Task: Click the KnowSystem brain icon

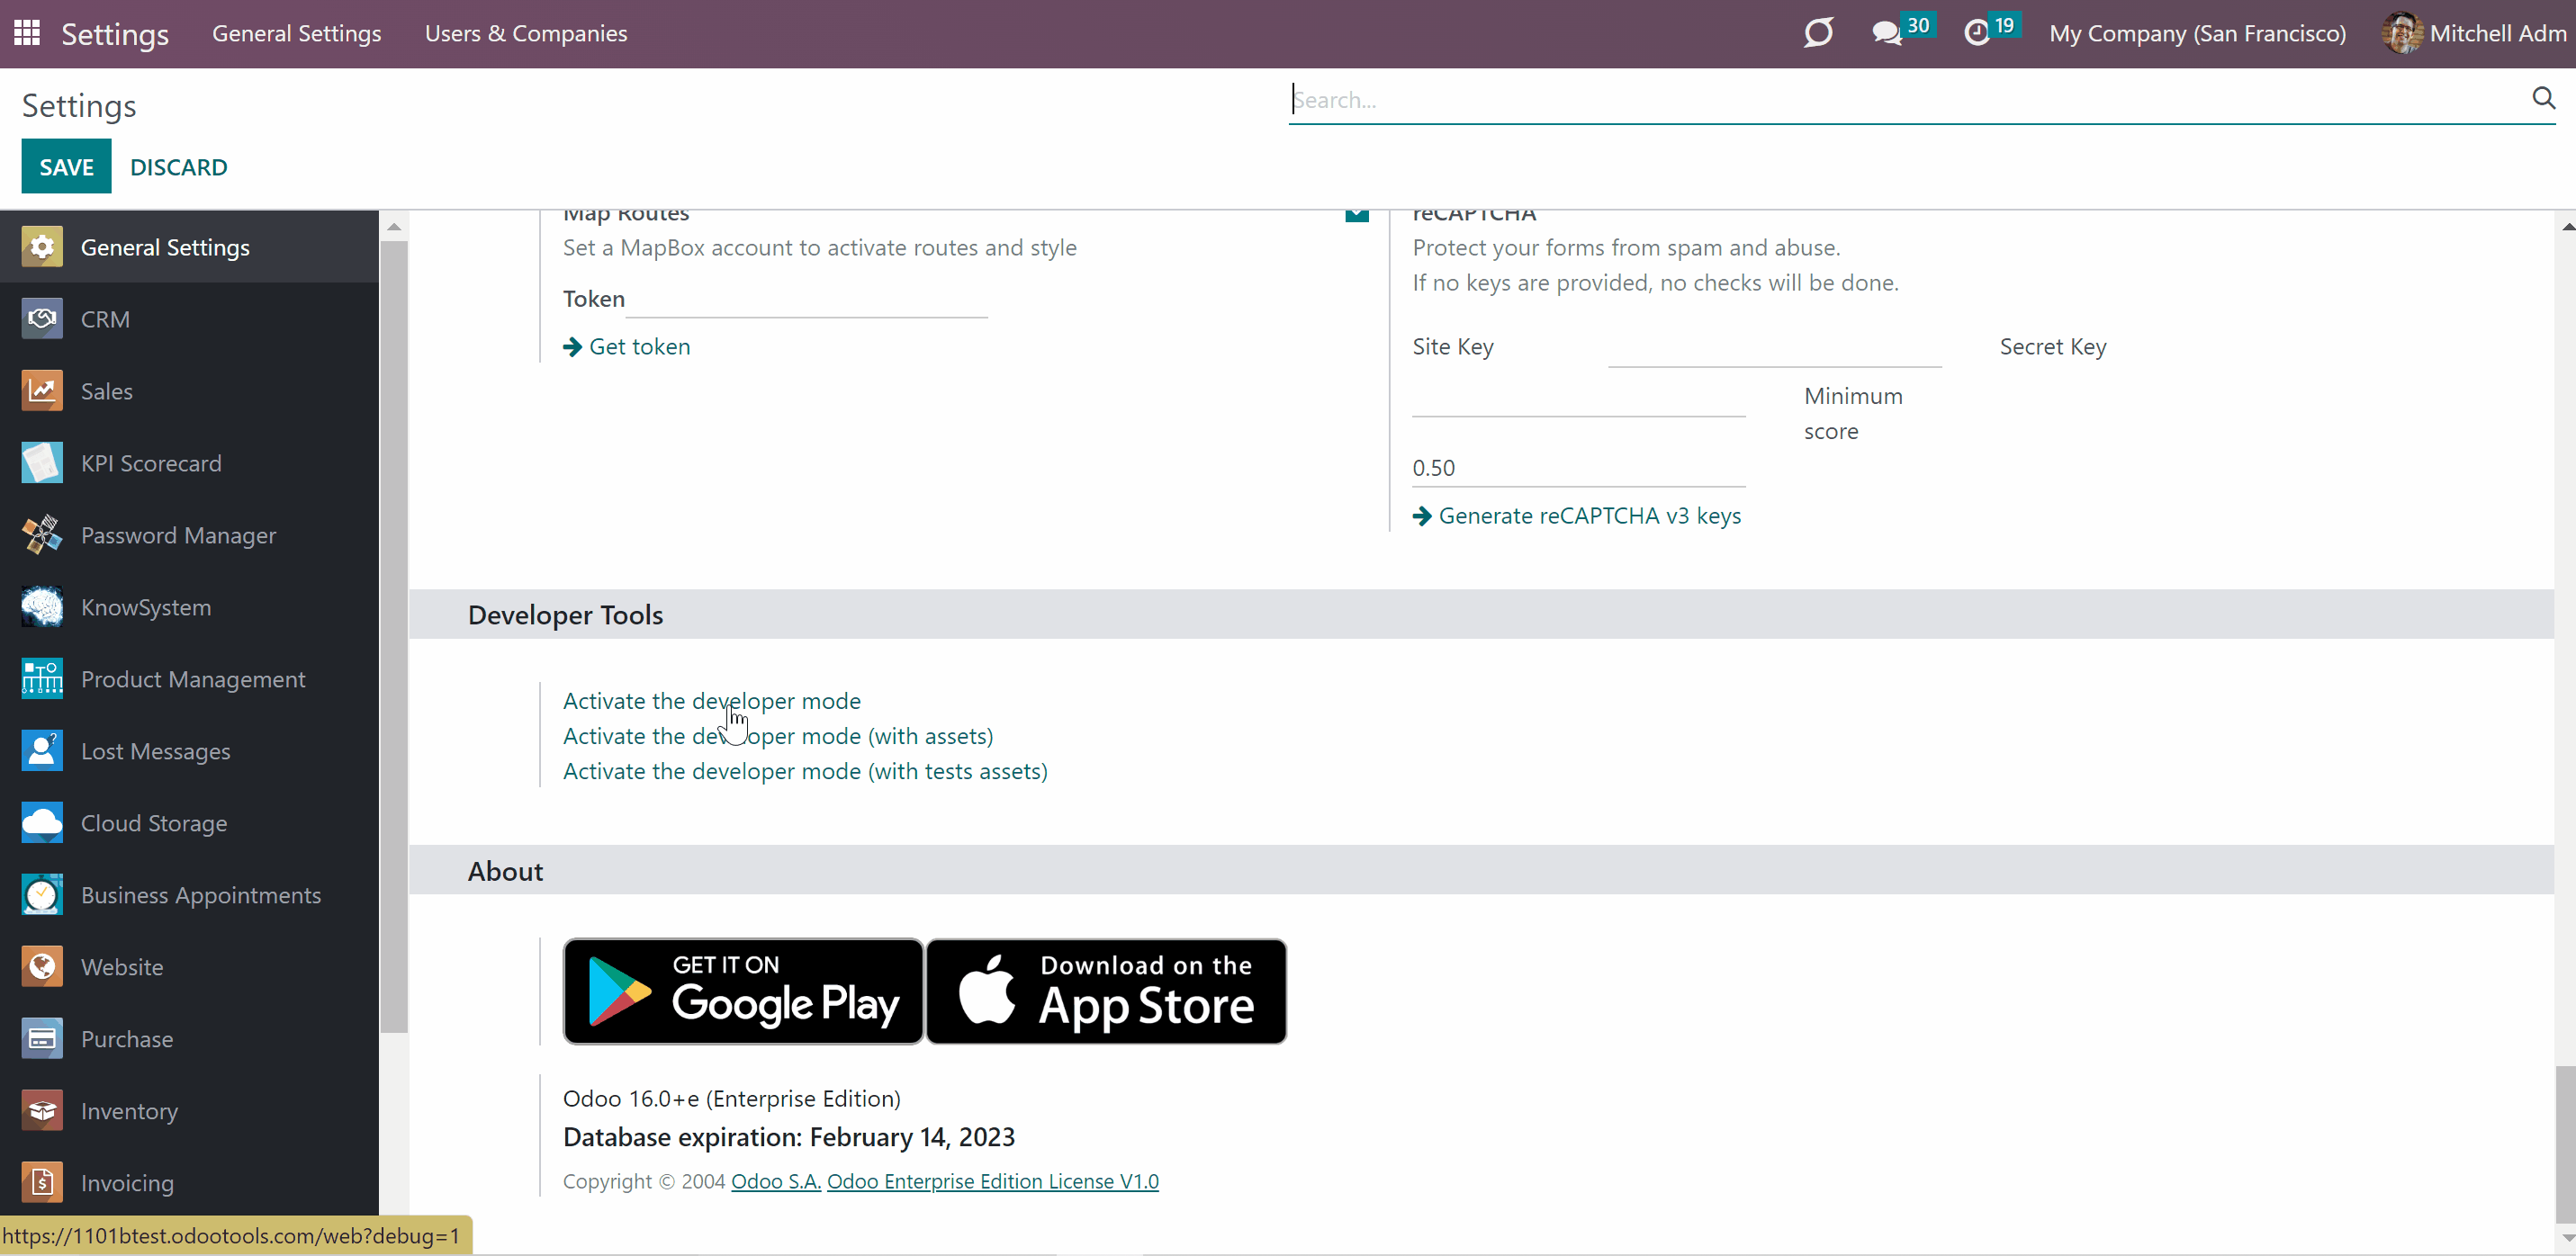Action: click(x=42, y=607)
